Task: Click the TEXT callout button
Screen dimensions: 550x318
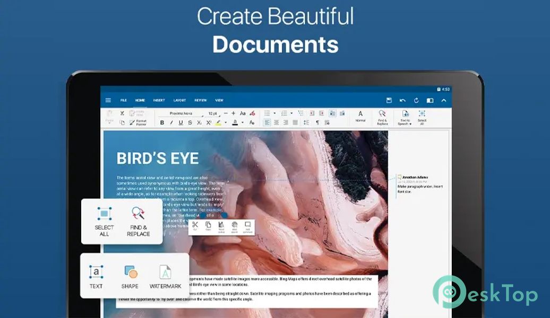Action: pos(96,276)
